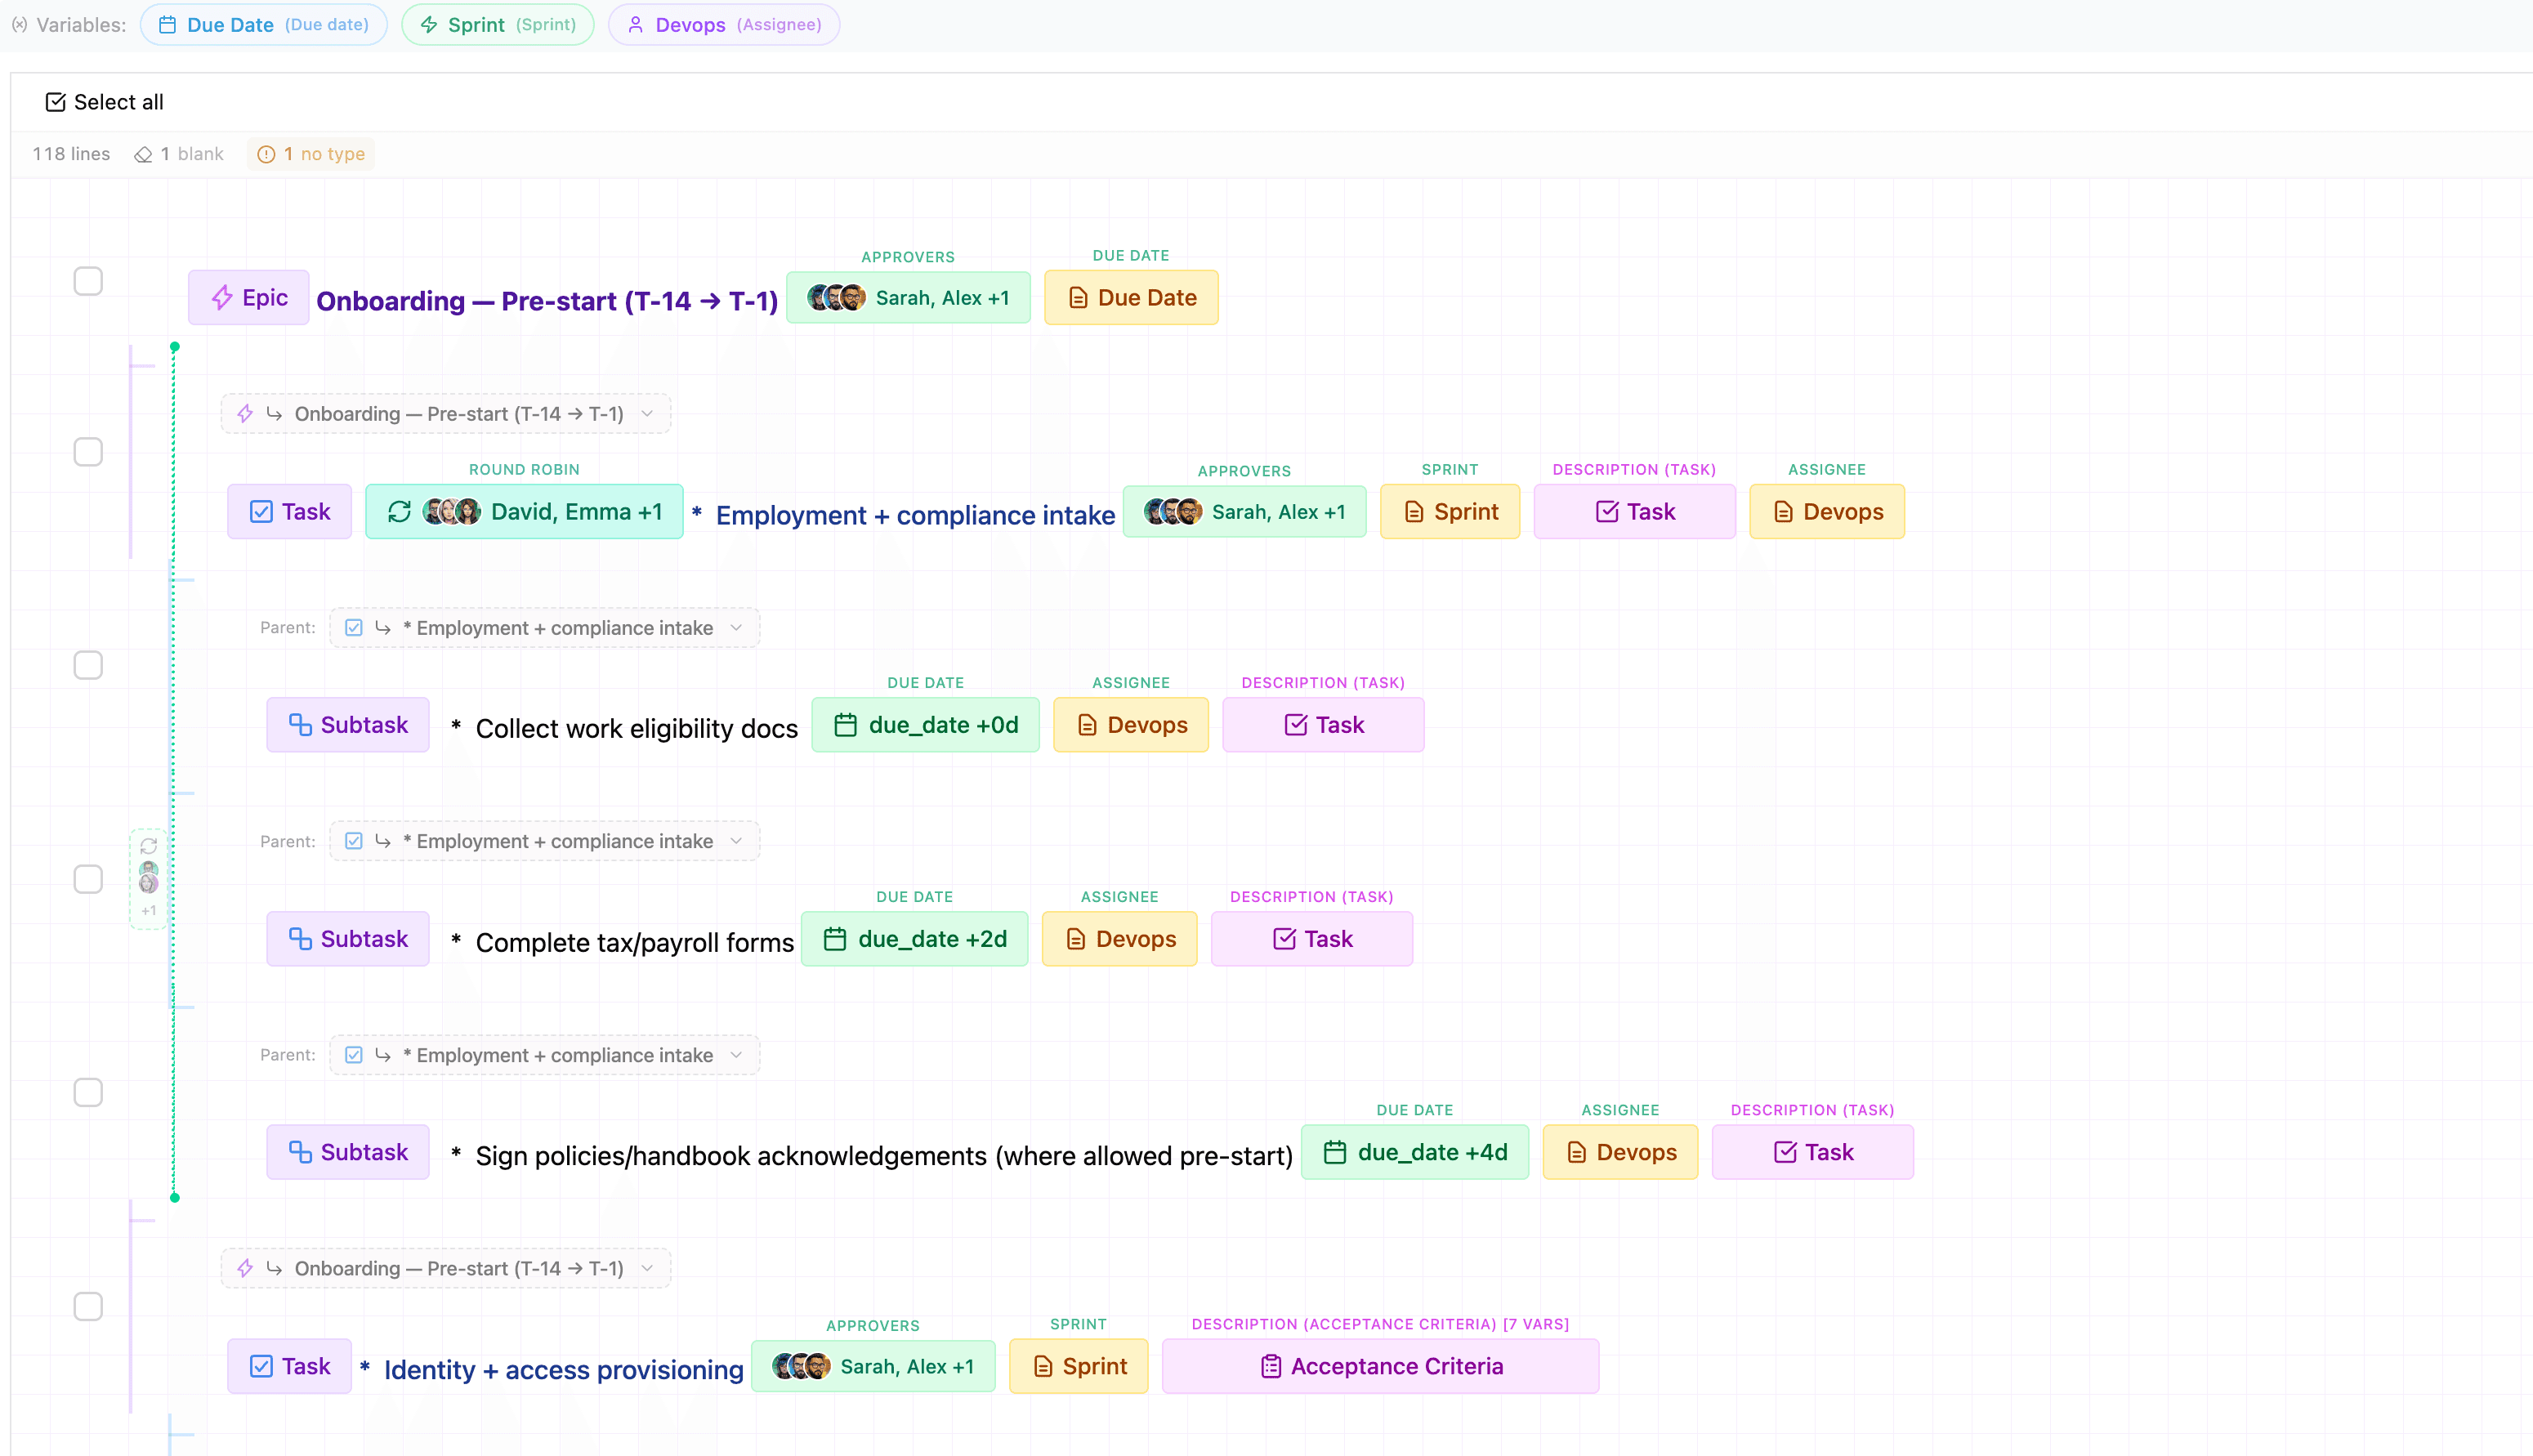Viewport: 2533px width, 1456px height.
Task: Click the variables icon beside the "Variables:" label
Action: point(20,24)
